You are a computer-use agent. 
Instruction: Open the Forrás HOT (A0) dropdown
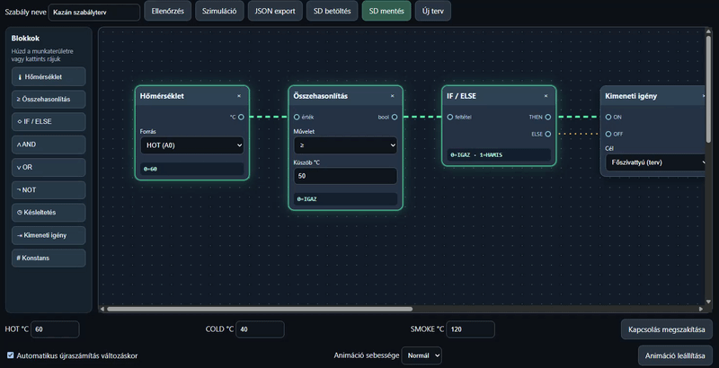click(192, 145)
